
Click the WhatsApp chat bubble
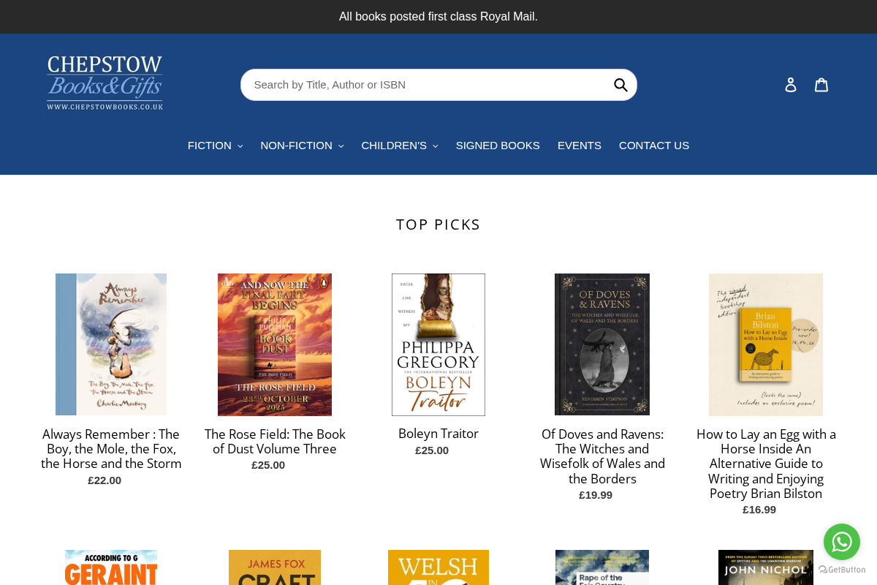tap(842, 541)
